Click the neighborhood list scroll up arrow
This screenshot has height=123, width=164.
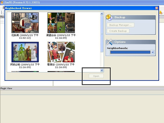tap(102, 14)
